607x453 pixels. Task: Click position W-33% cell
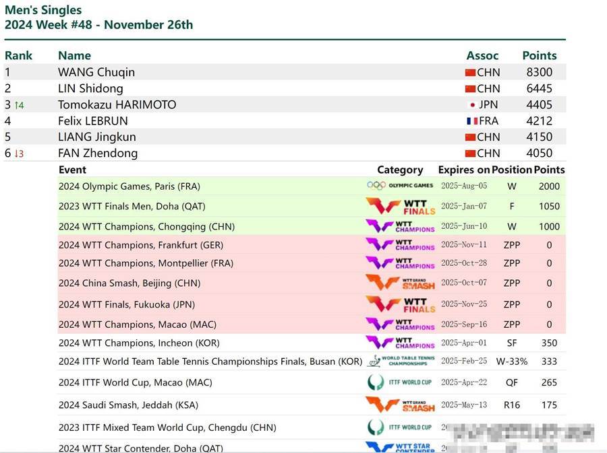pyautogui.click(x=512, y=361)
